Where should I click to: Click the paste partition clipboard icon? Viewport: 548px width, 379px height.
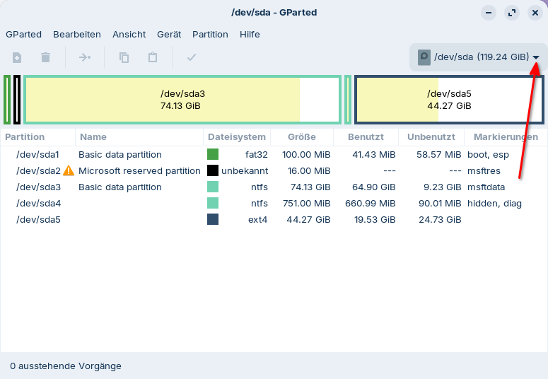click(153, 57)
